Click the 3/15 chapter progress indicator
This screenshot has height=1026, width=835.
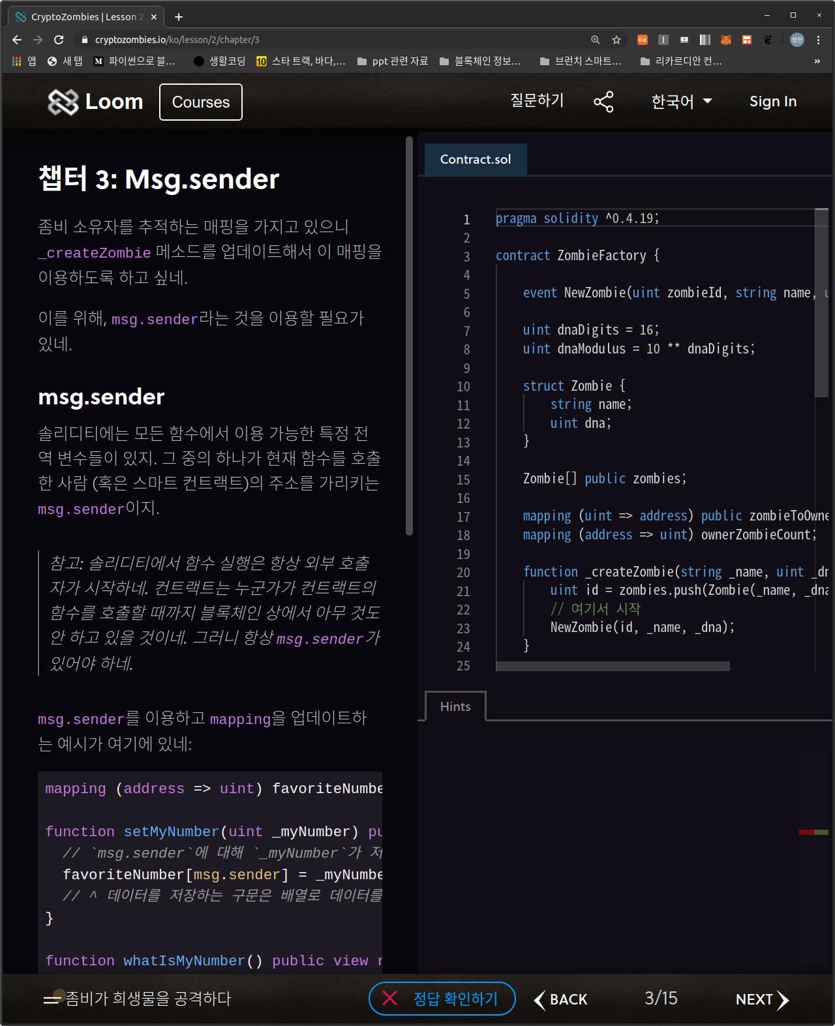pyautogui.click(x=661, y=998)
